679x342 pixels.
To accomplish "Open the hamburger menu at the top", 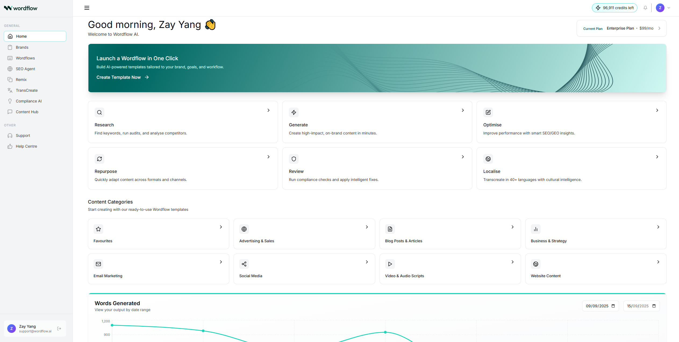I will coord(87,8).
